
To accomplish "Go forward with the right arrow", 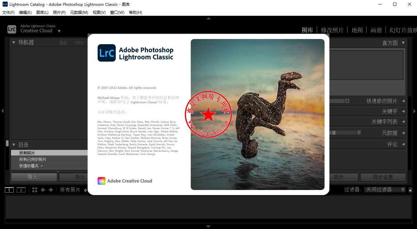I will click(51, 190).
